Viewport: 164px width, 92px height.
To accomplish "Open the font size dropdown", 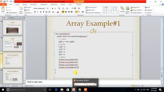I will tap(50, 8).
